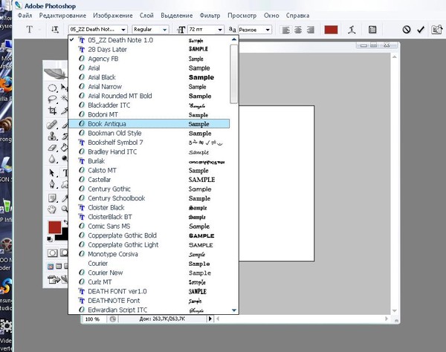The width and height of the screenshot is (446, 352).
Task: Click the font list scrollbar thumb
Action: click(234, 74)
